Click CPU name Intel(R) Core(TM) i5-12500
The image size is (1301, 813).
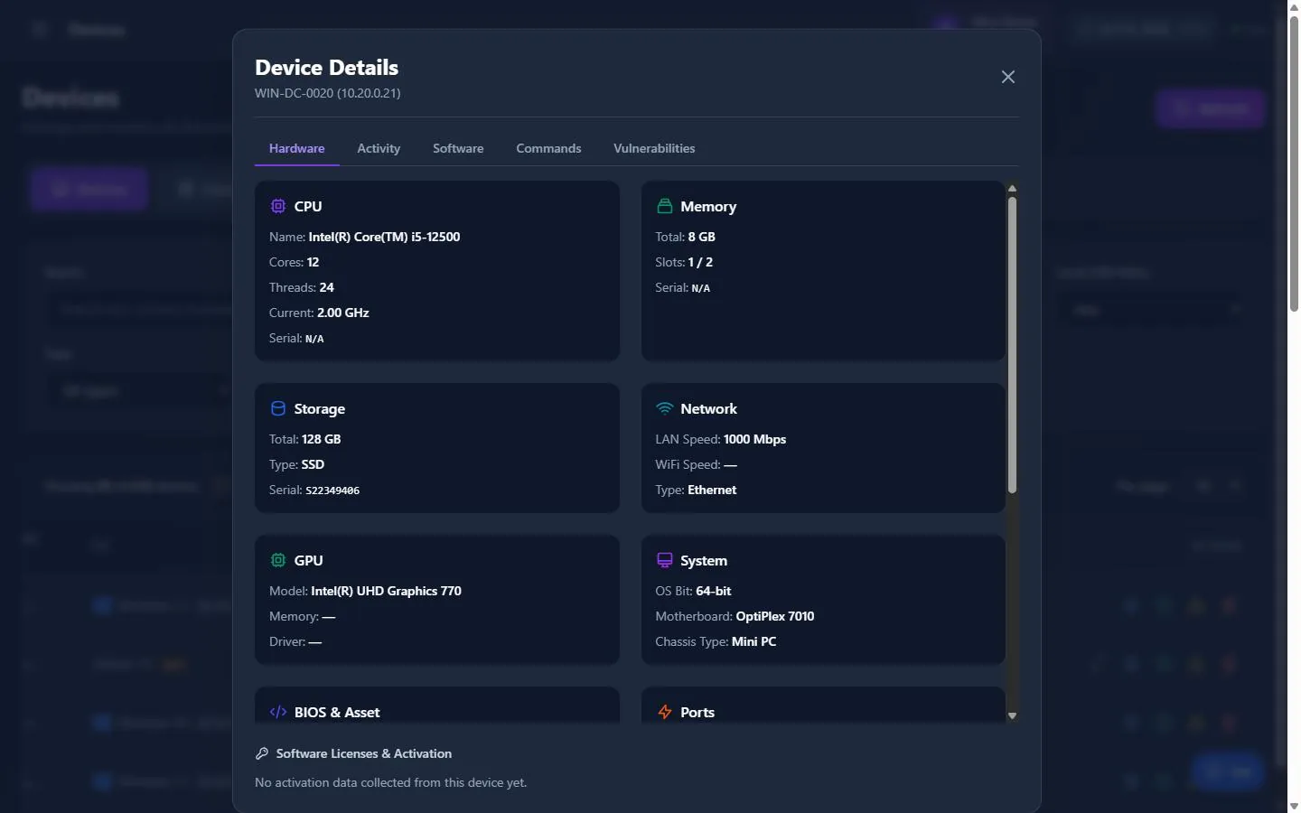pyautogui.click(x=384, y=237)
